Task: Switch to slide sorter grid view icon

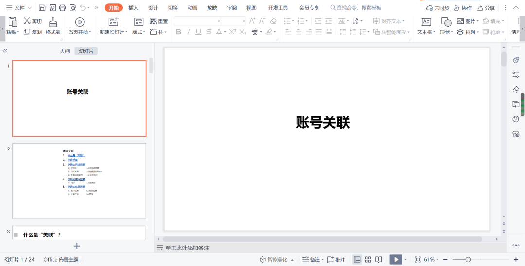Action: (368, 260)
